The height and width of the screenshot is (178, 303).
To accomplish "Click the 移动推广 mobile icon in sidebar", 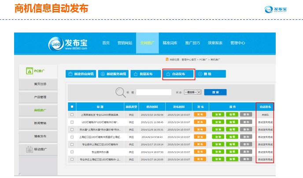I will (x=28, y=149).
